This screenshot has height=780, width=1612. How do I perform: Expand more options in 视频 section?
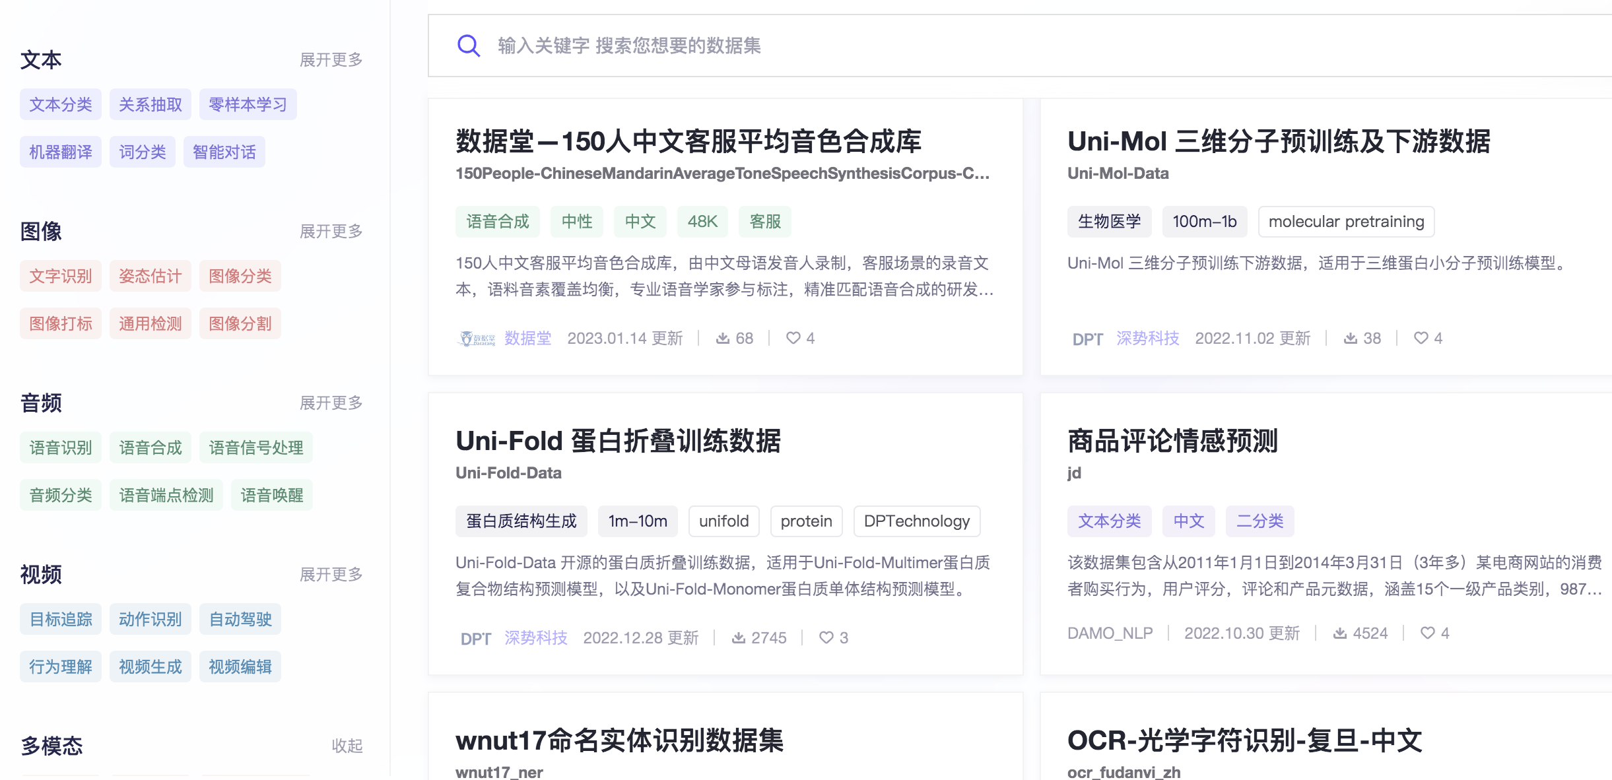coord(331,575)
